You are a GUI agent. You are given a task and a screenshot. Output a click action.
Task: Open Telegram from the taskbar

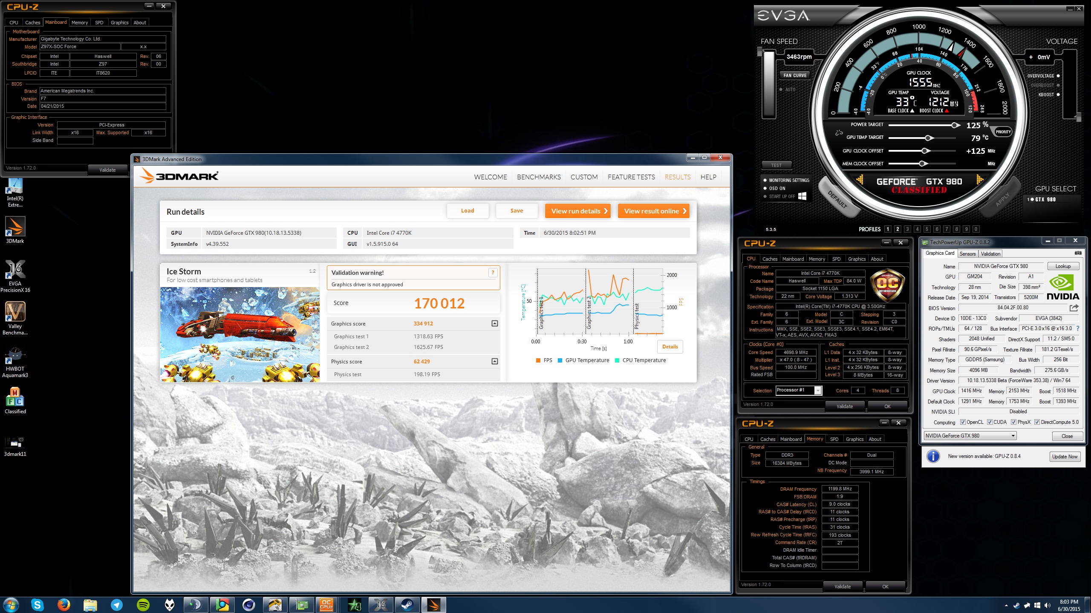point(117,604)
